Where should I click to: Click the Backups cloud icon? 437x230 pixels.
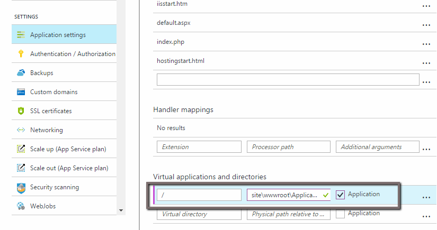pos(21,73)
